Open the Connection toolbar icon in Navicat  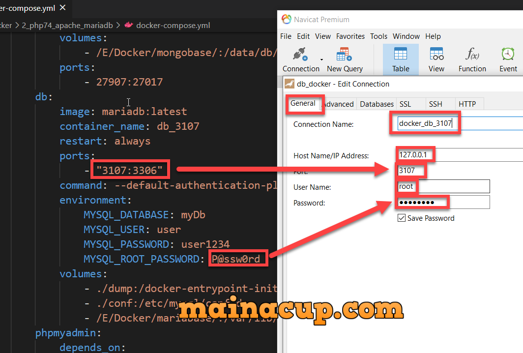pos(300,60)
